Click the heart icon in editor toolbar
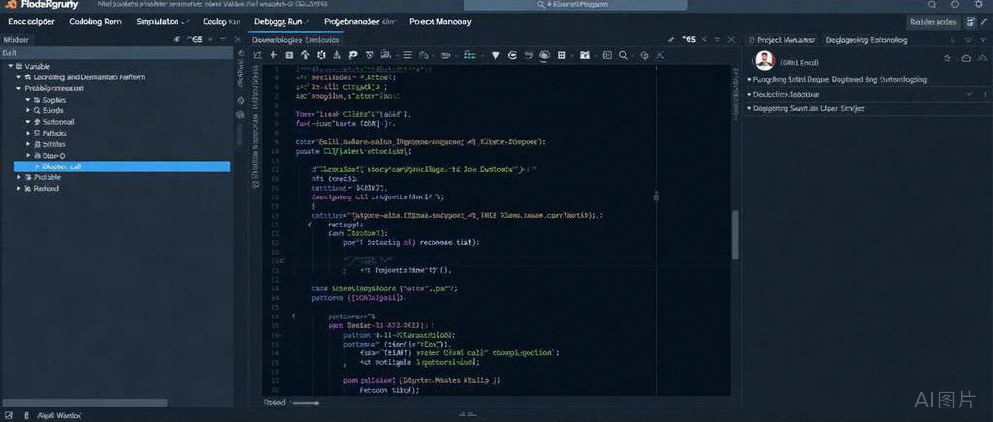Screen dimensions: 993x422 pyautogui.click(x=496, y=56)
